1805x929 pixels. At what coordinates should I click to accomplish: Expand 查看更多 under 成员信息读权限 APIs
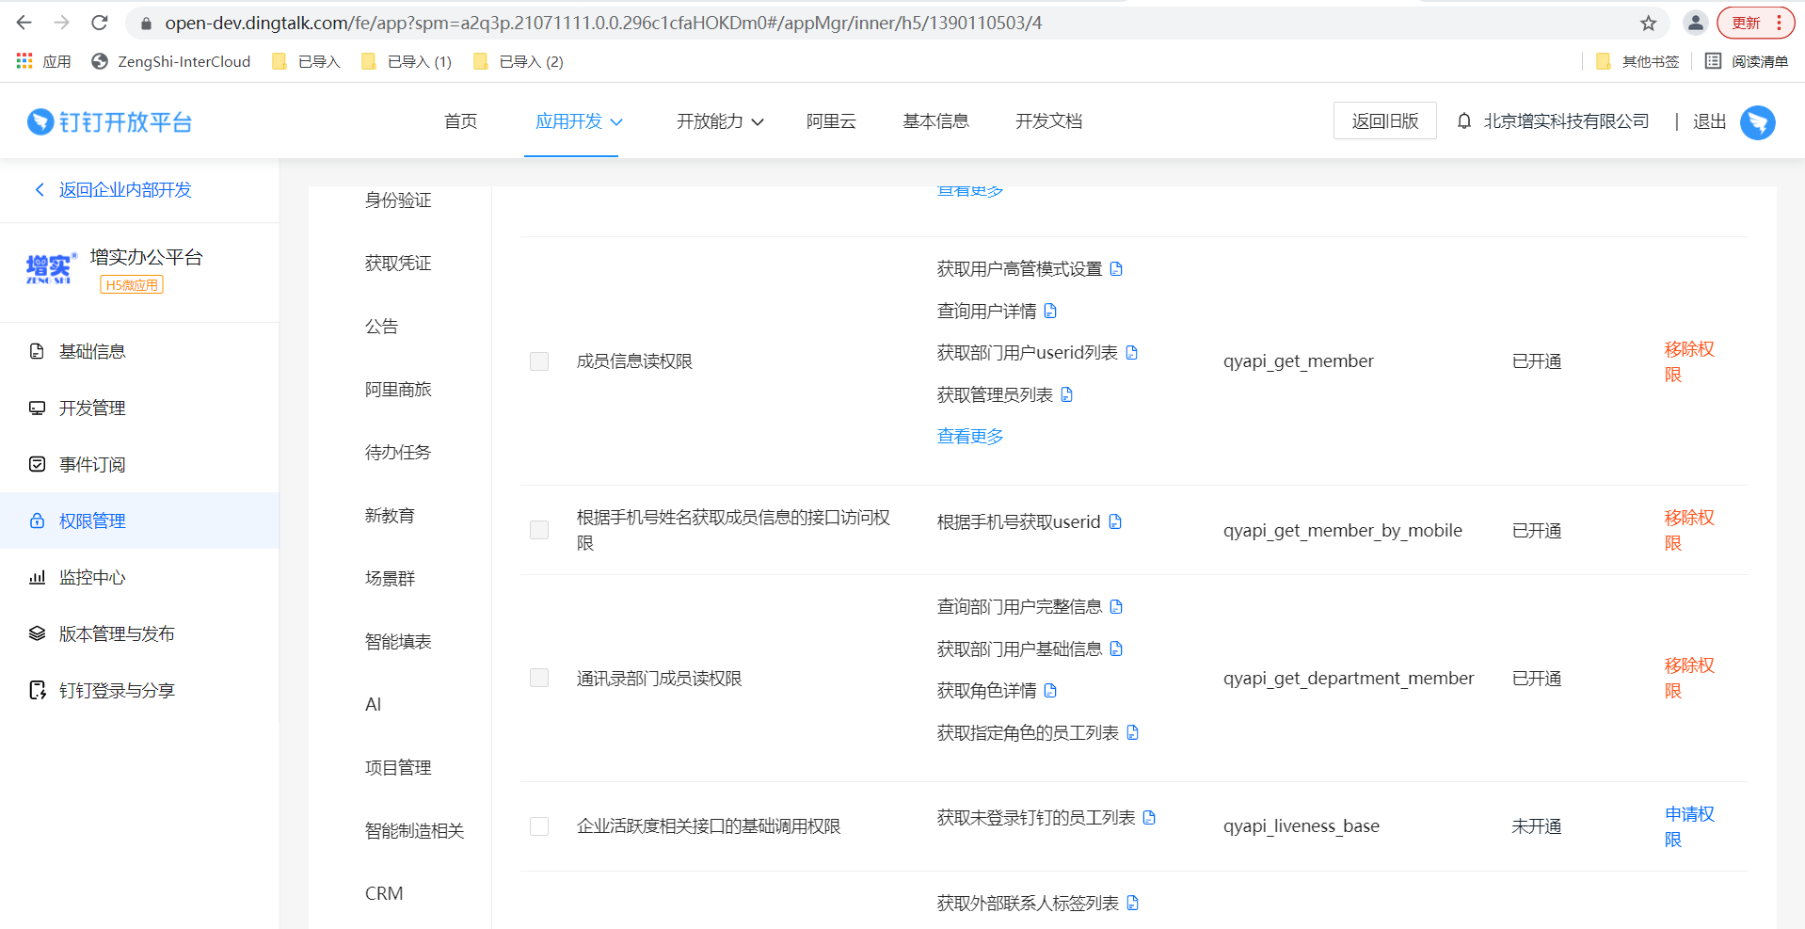969,436
